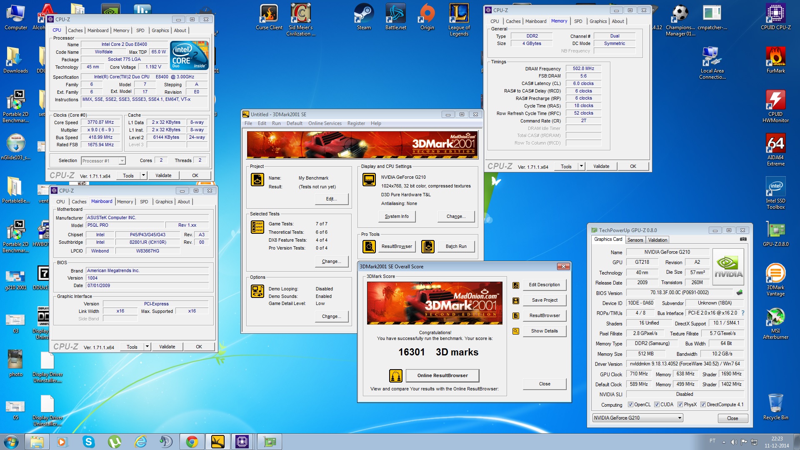This screenshot has height=450, width=800.
Task: Select the MSI Afterburner desktop icon
Action: [775, 323]
